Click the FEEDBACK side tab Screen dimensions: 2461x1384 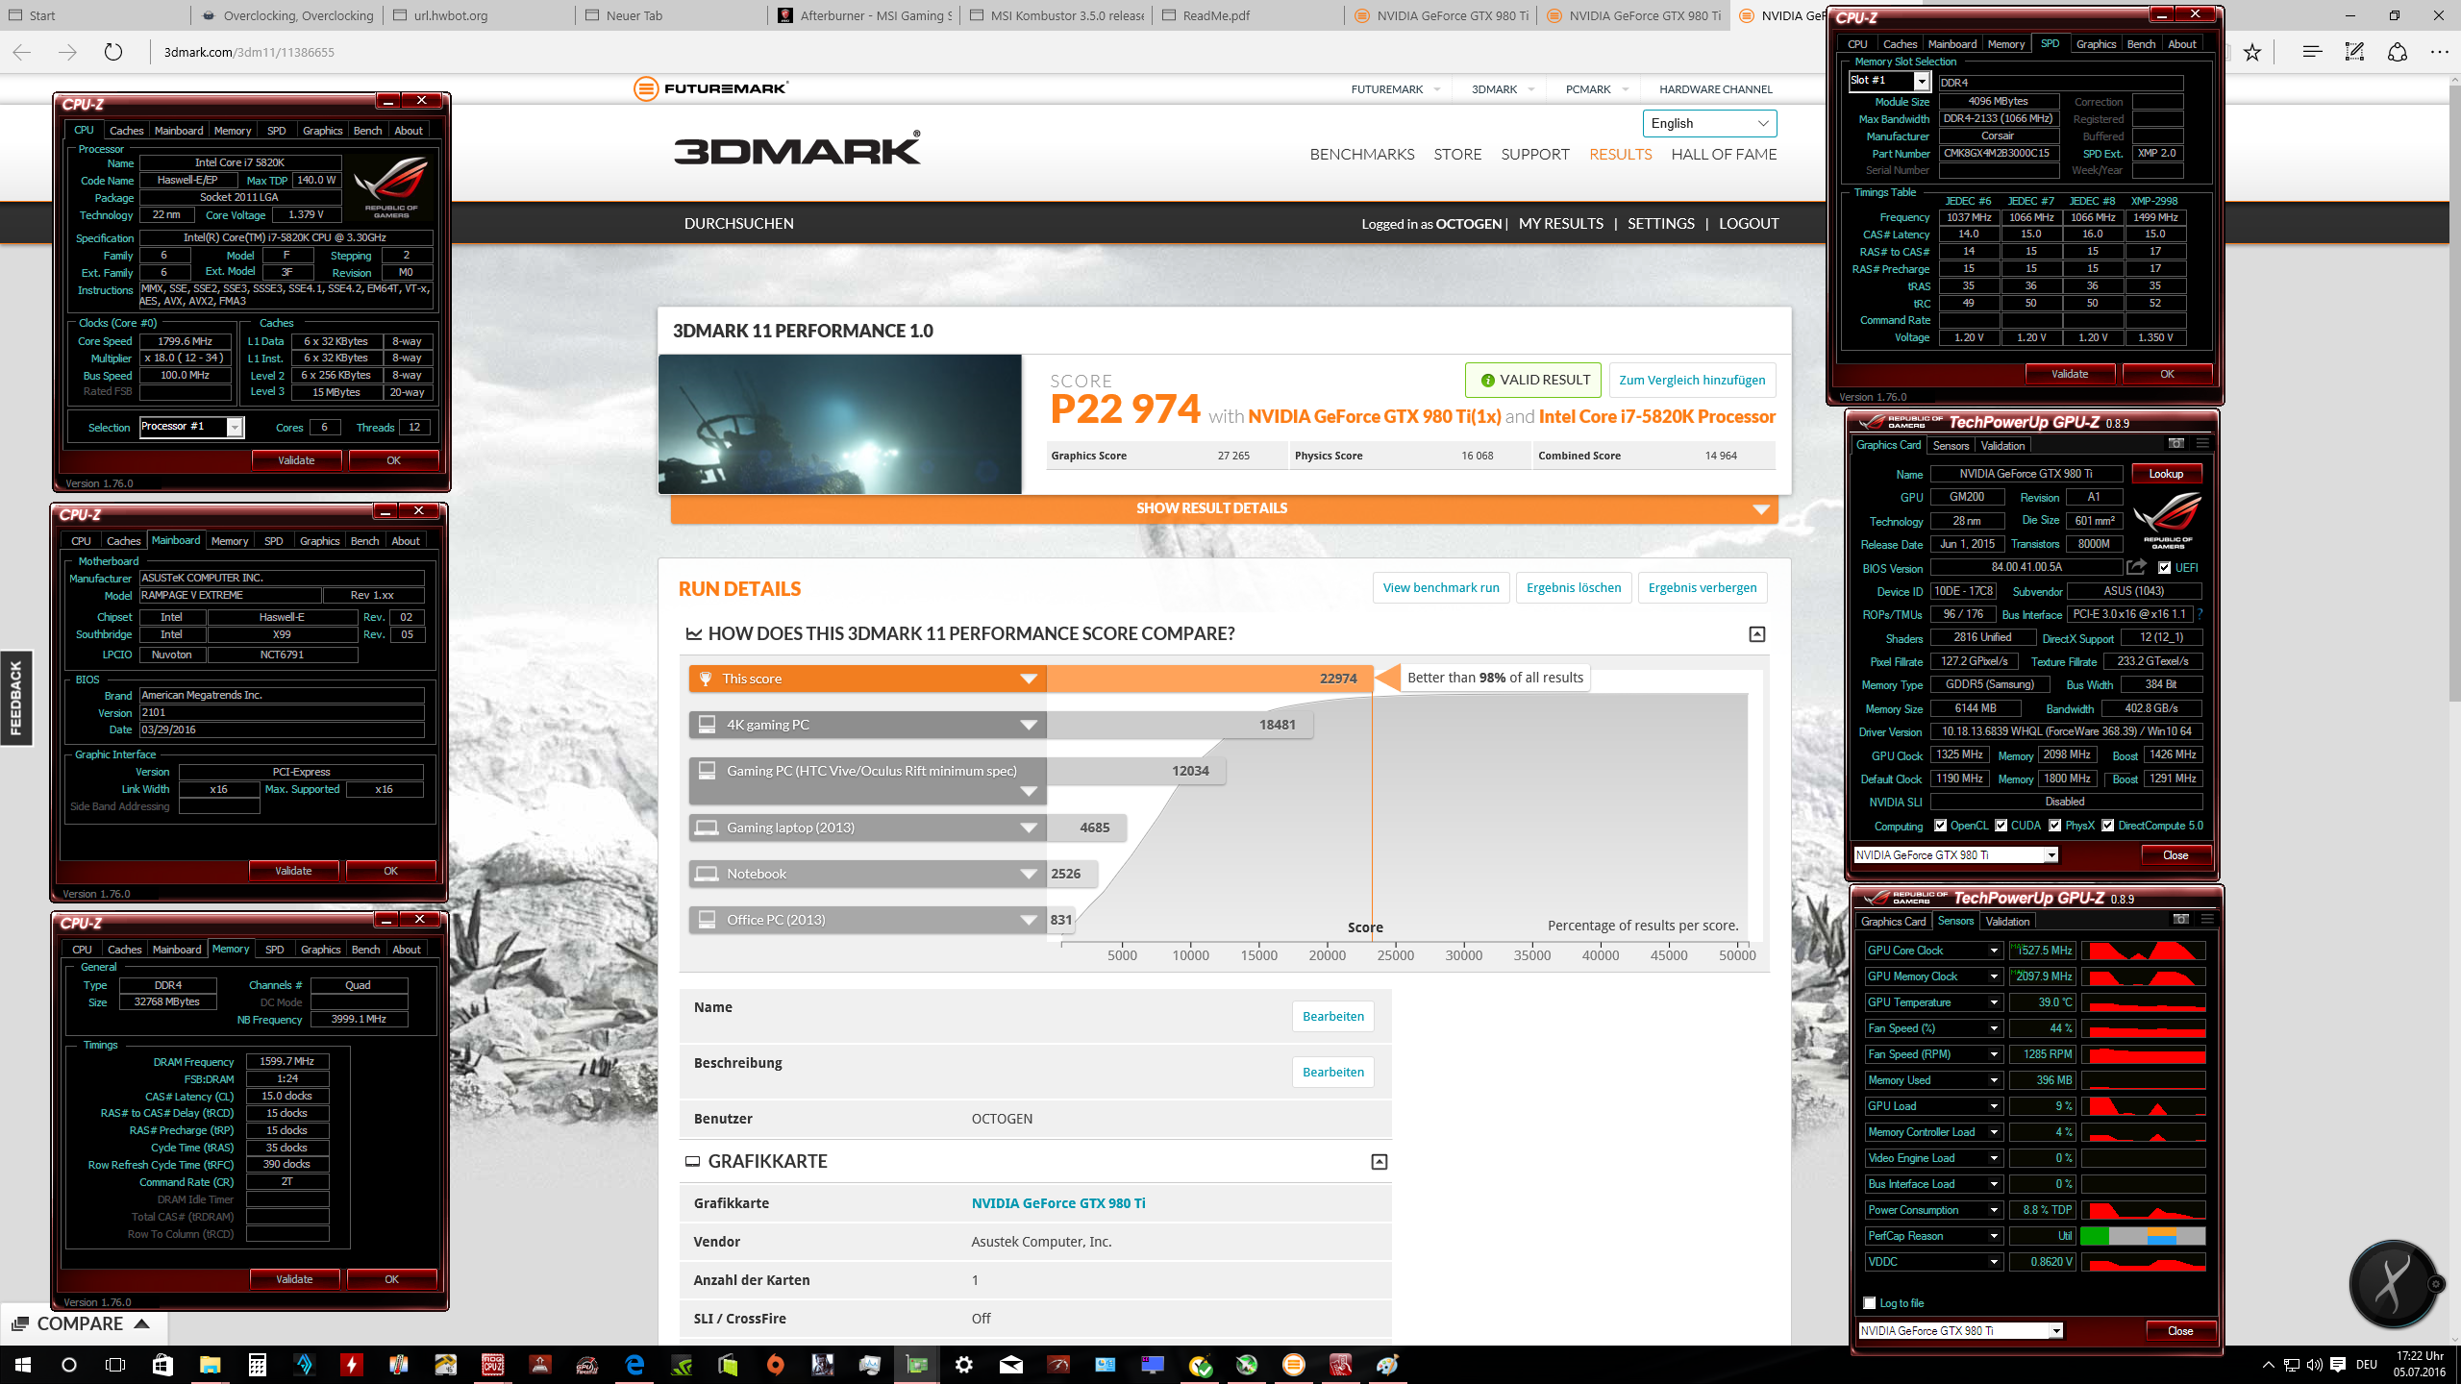tap(16, 699)
